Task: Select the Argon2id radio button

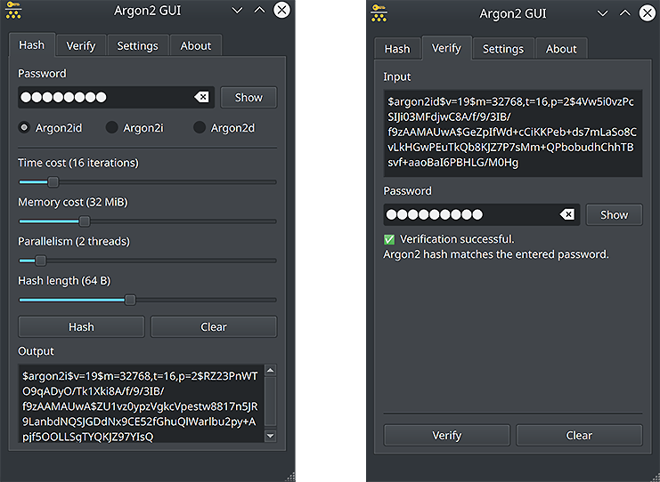Action: pyautogui.click(x=24, y=127)
